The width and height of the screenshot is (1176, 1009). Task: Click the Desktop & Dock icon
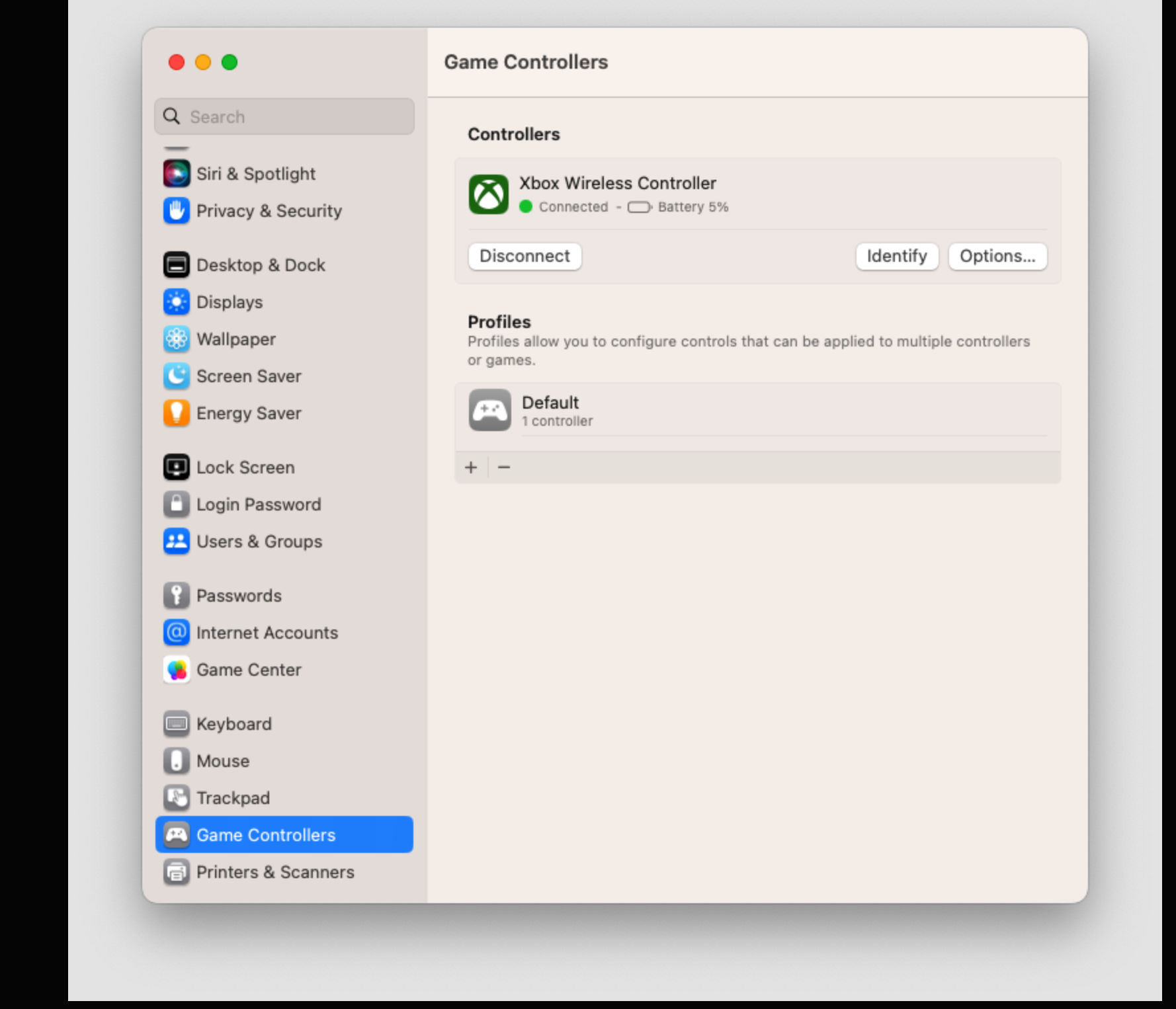[x=177, y=265]
